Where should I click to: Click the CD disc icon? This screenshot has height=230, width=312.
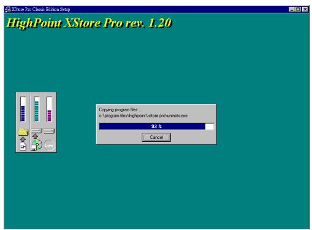pos(36,145)
